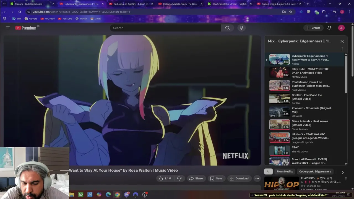Go back in browser history
Image resolution: width=354 pixels, height=199 pixels.
(5, 12)
